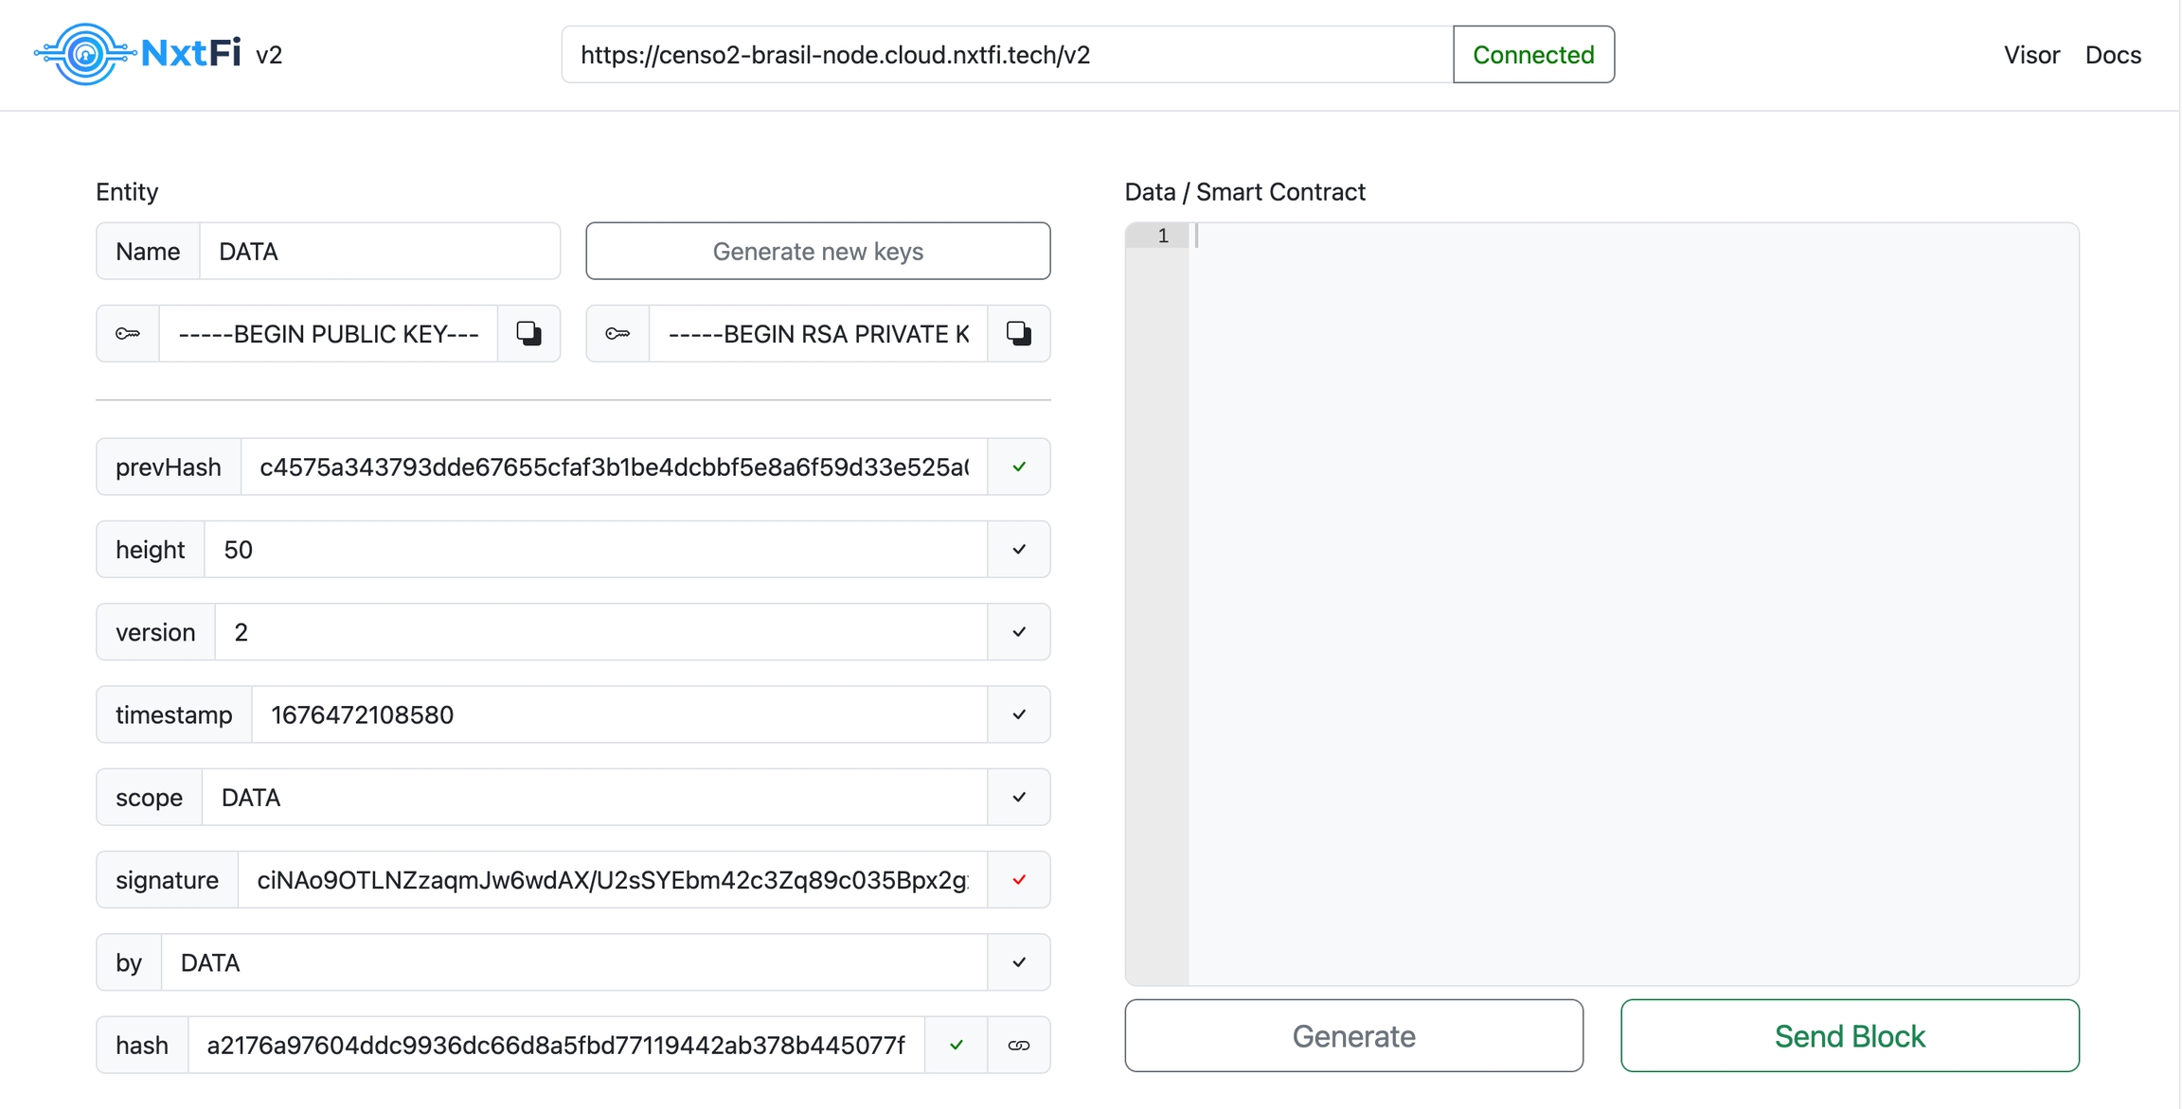Click the Connected status button

point(1532,55)
